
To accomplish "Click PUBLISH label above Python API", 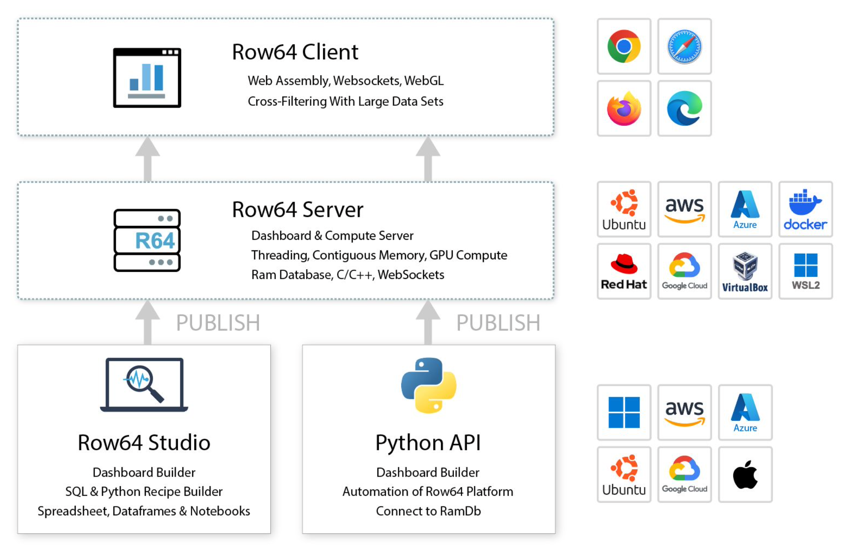I will (498, 323).
